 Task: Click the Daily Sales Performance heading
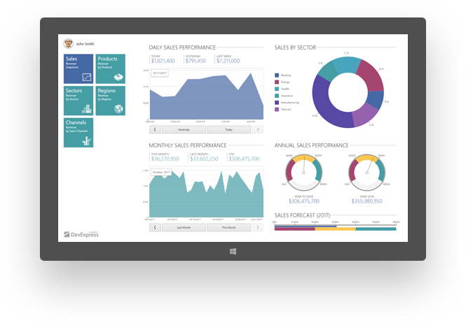182,48
